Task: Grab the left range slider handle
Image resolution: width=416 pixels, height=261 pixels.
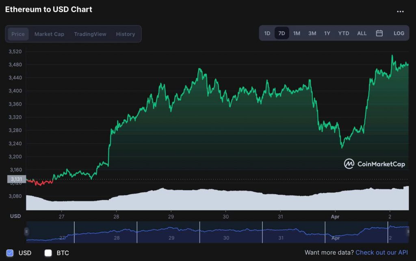Action: click(26, 232)
